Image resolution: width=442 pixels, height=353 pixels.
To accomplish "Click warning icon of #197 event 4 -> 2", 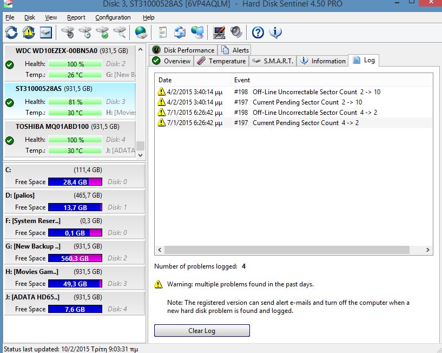I will tap(161, 122).
